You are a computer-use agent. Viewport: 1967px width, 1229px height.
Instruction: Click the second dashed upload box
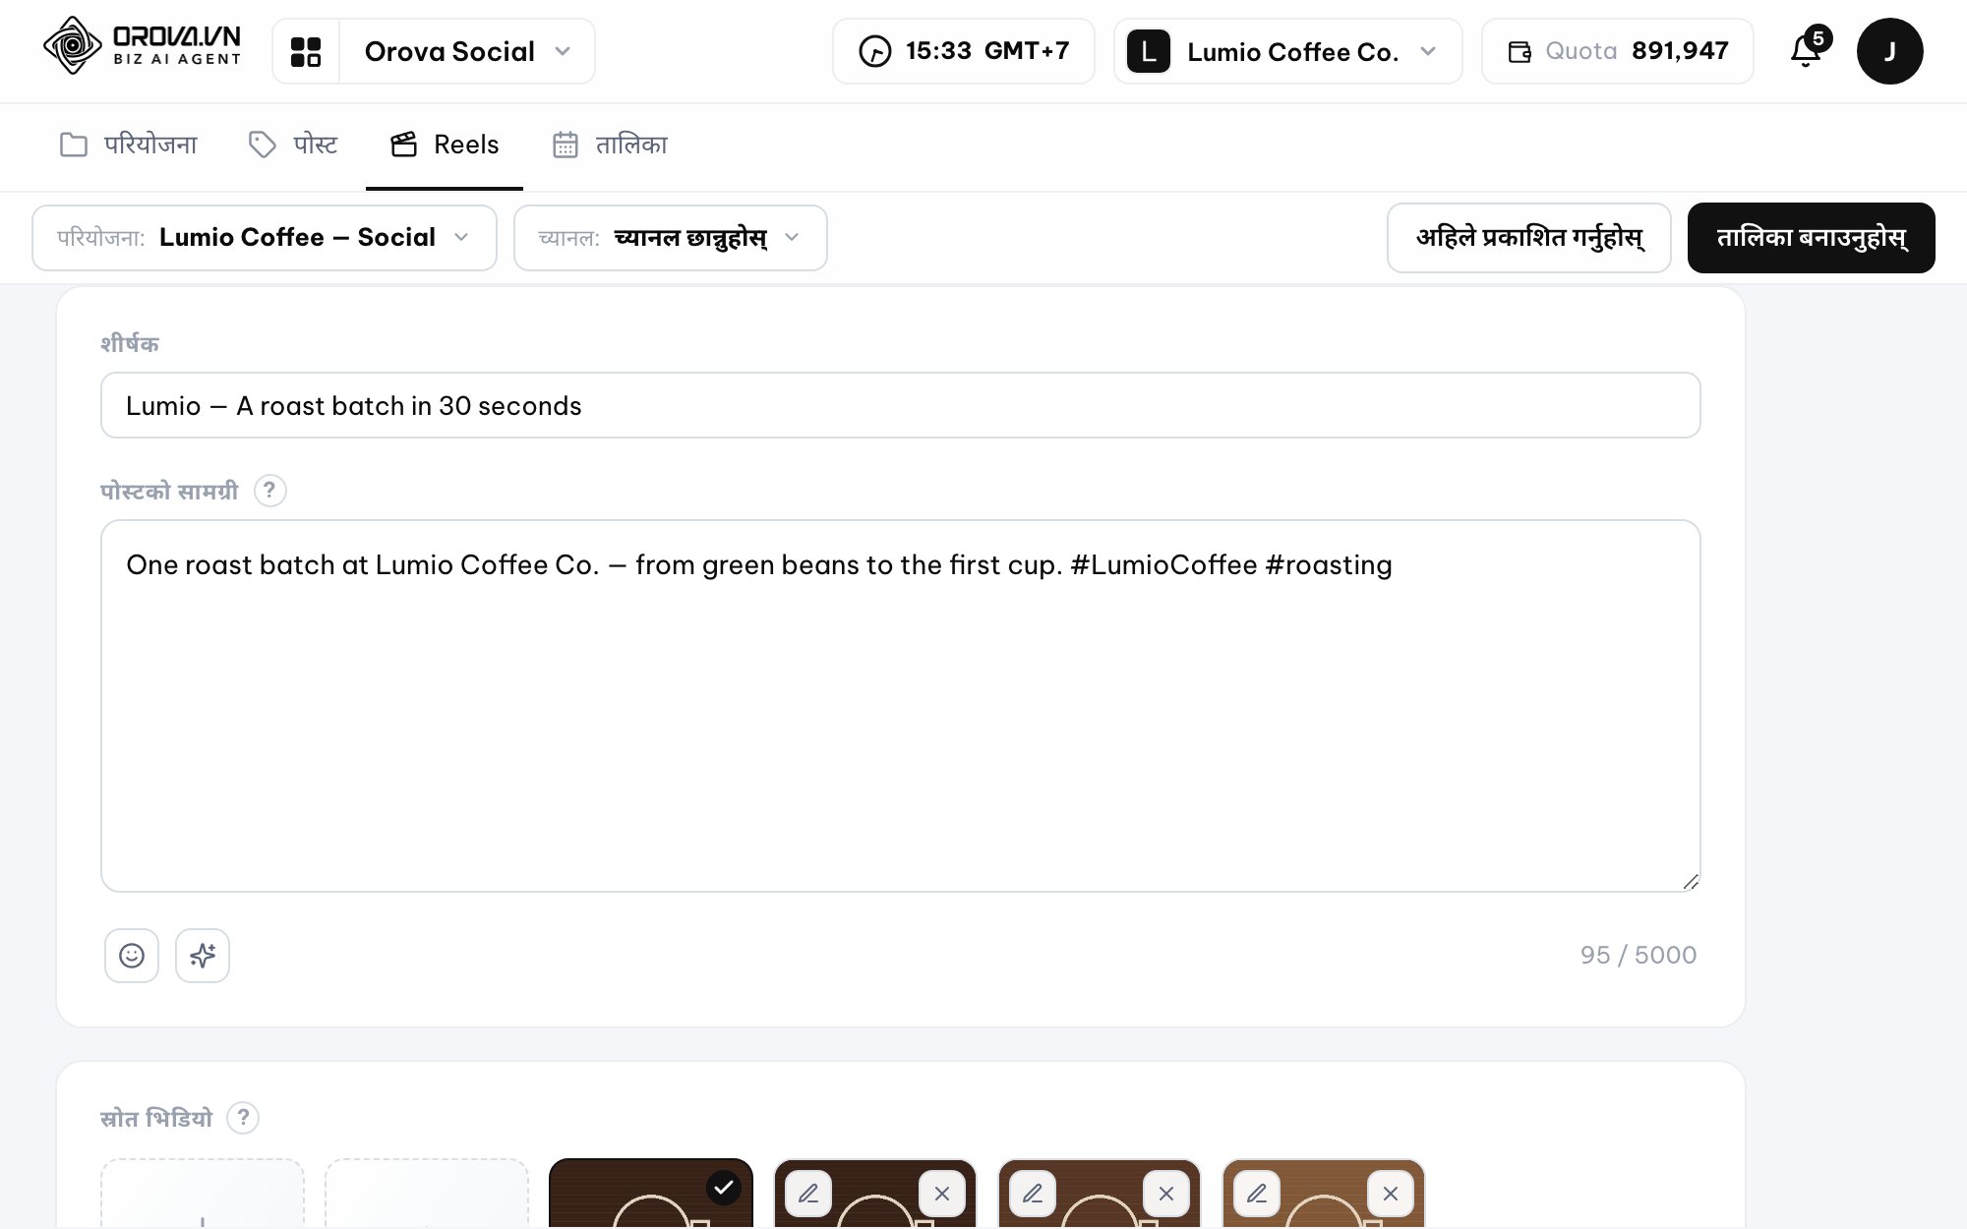point(427,1193)
